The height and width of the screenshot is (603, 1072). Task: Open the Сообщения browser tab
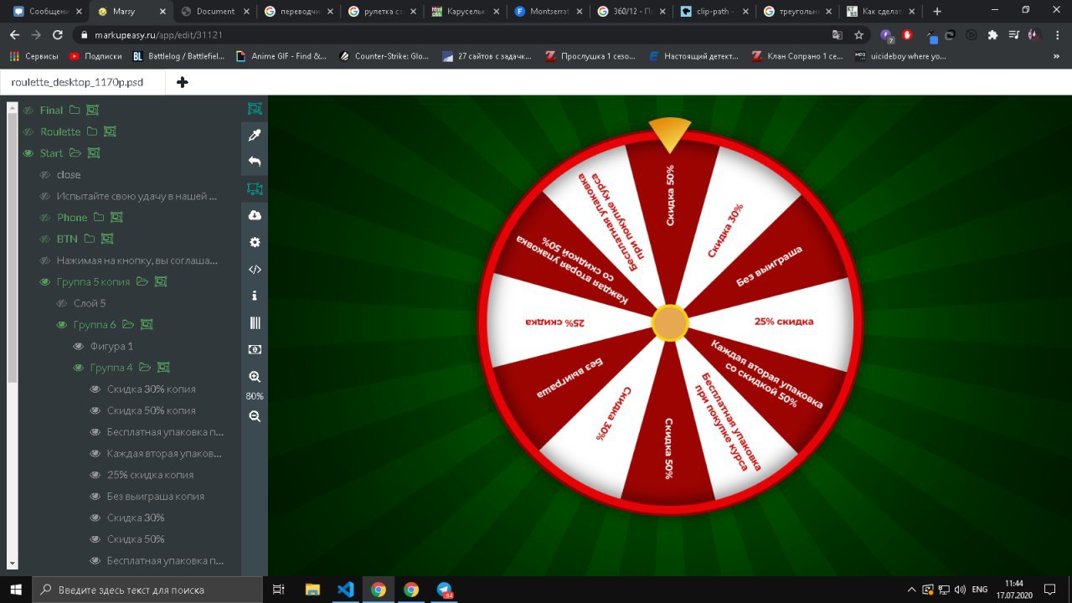[46, 11]
